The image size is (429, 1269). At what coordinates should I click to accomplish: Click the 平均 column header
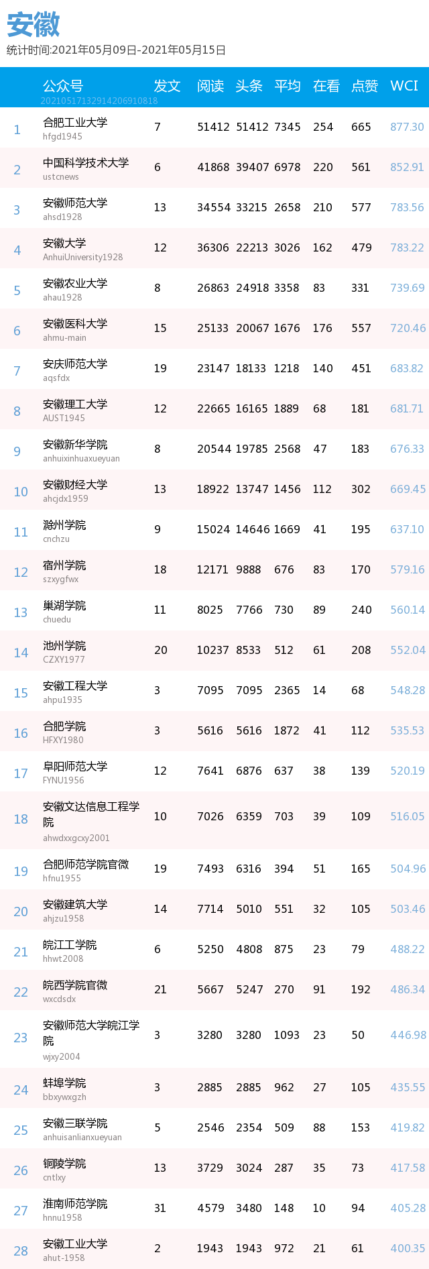[288, 86]
